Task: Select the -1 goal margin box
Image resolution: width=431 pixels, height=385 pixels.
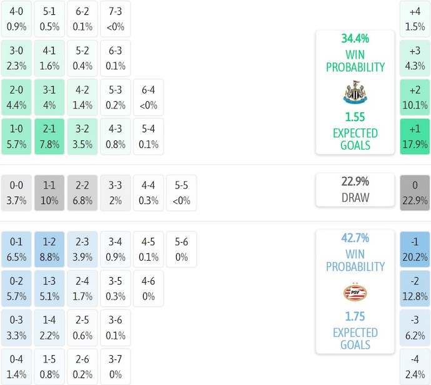Action: coord(415,249)
